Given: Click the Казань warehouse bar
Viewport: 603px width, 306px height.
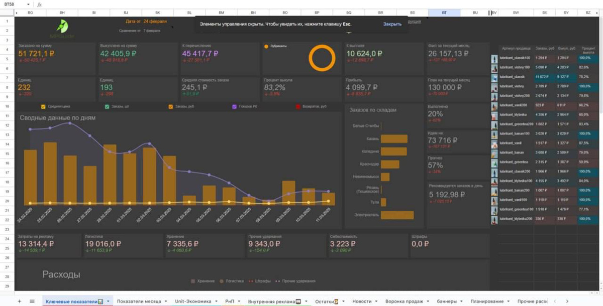Looking at the screenshot, I should [x=394, y=139].
